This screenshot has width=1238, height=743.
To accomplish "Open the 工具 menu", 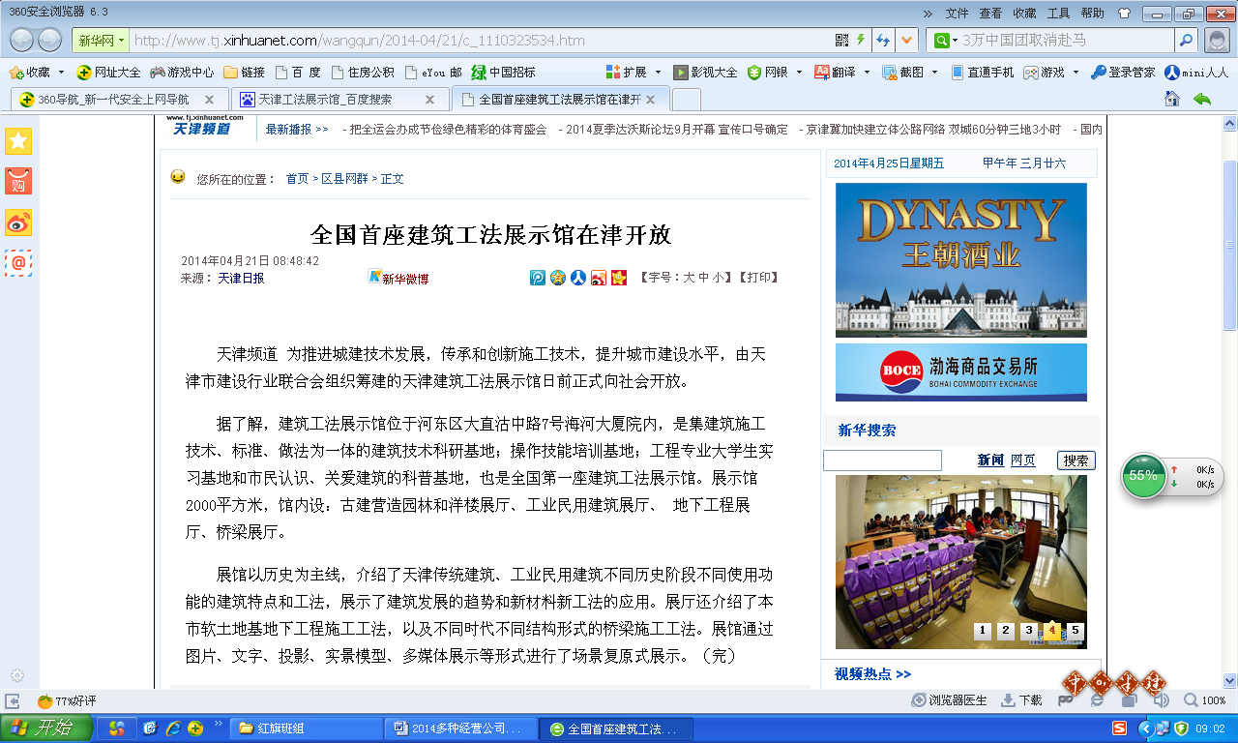I will tap(1058, 14).
